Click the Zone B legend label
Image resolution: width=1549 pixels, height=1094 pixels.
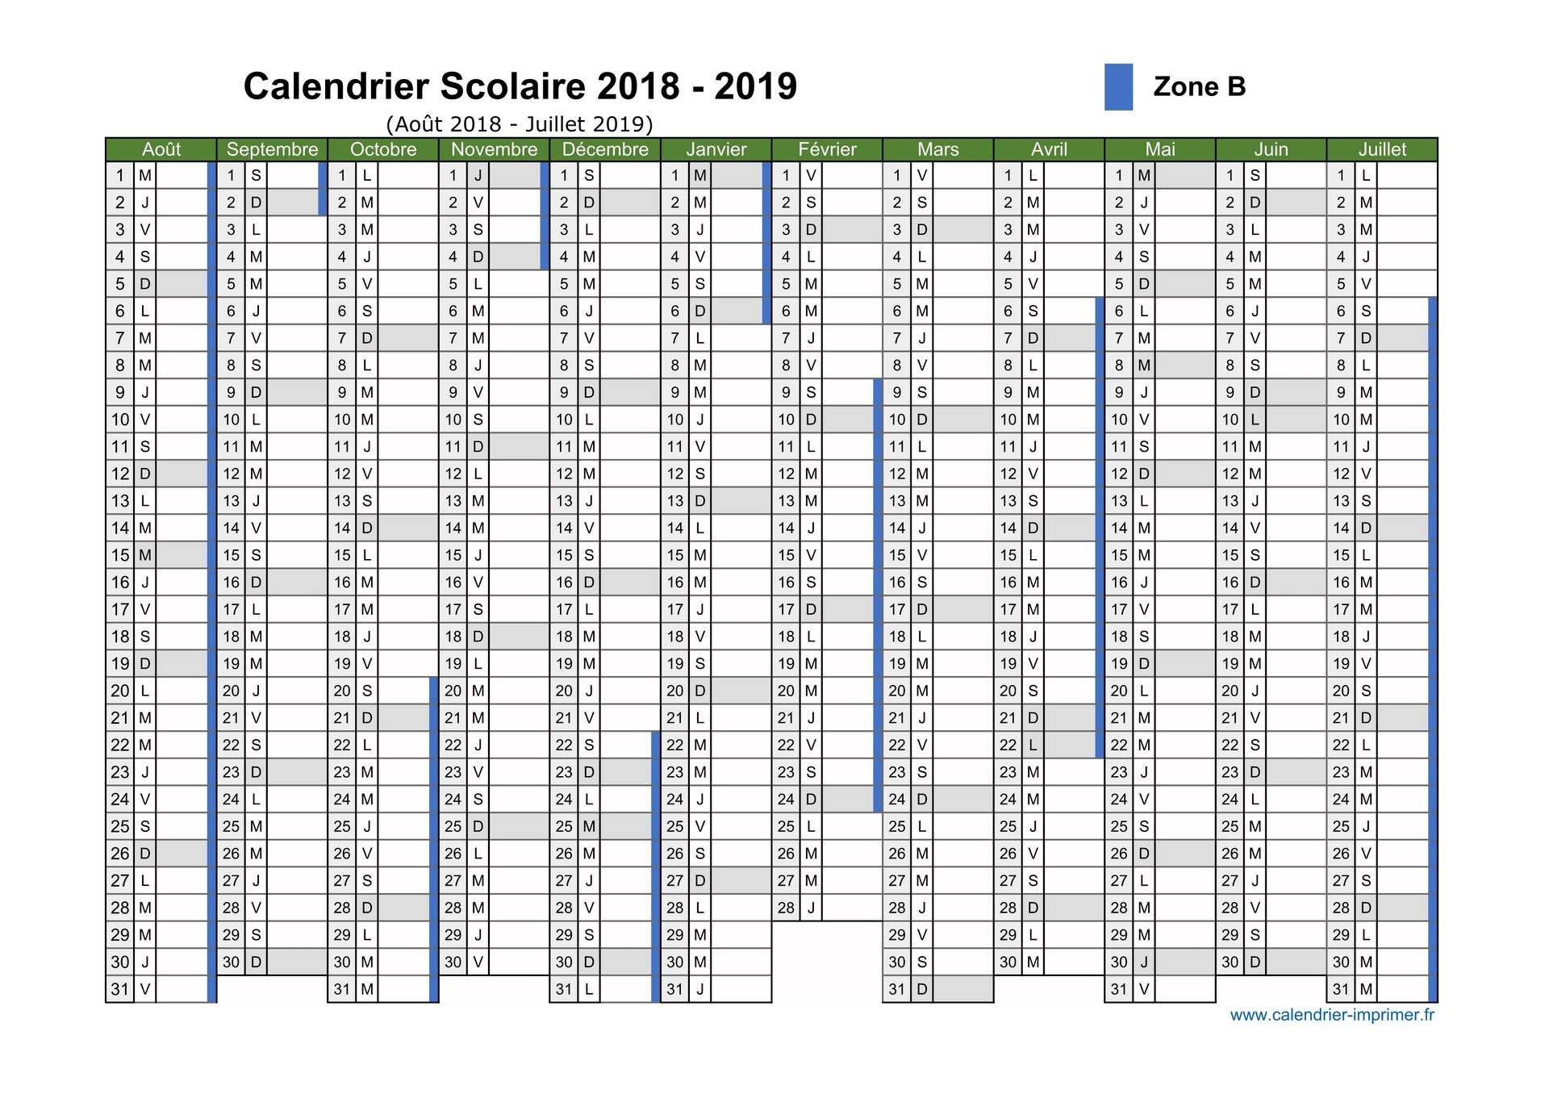point(1200,86)
